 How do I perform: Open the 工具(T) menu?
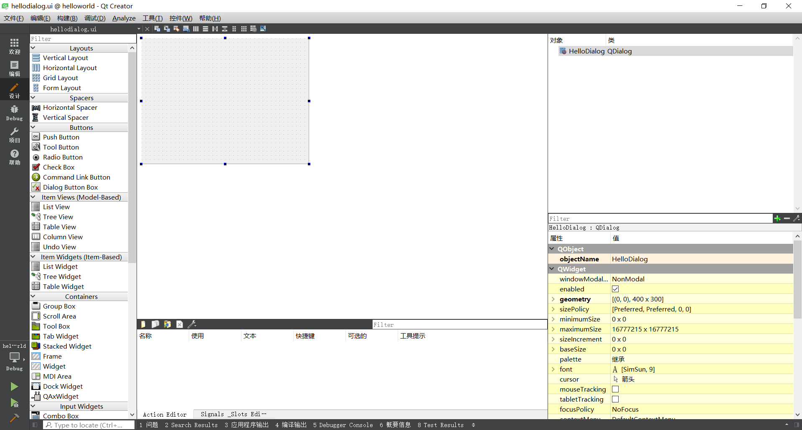[x=152, y=18]
